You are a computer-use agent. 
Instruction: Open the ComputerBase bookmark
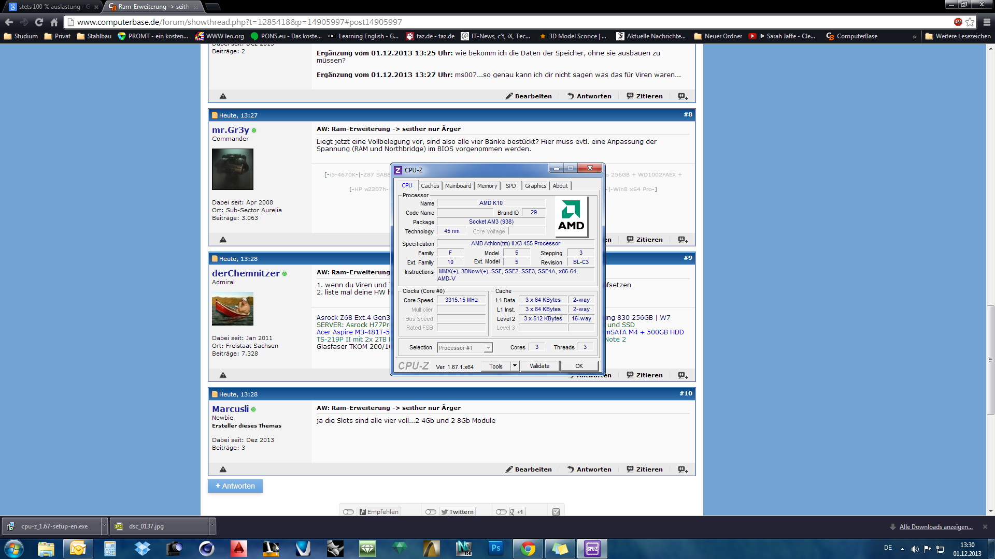pyautogui.click(x=852, y=36)
